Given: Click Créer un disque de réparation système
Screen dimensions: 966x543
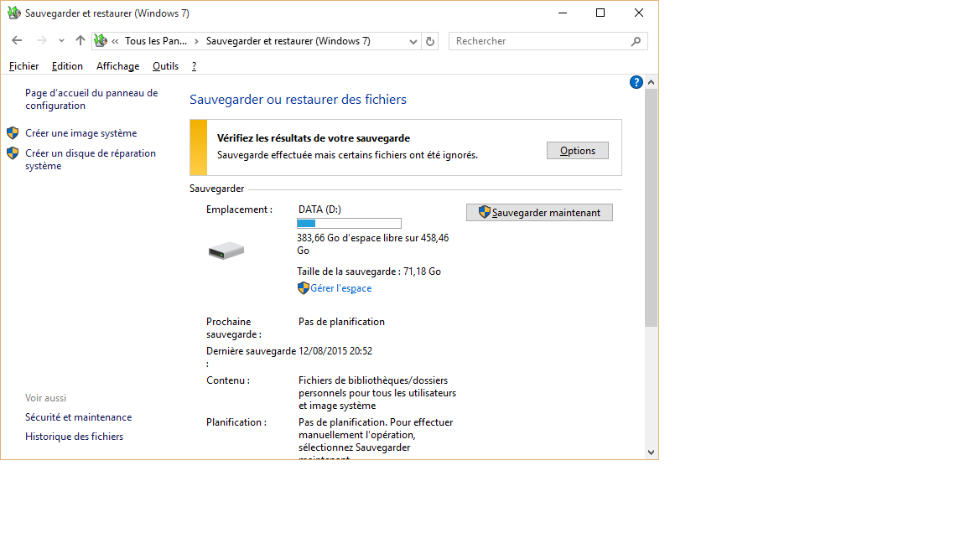Looking at the screenshot, I should pyautogui.click(x=91, y=159).
